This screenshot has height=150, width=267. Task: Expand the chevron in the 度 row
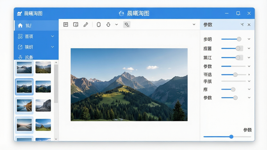[x=249, y=48]
